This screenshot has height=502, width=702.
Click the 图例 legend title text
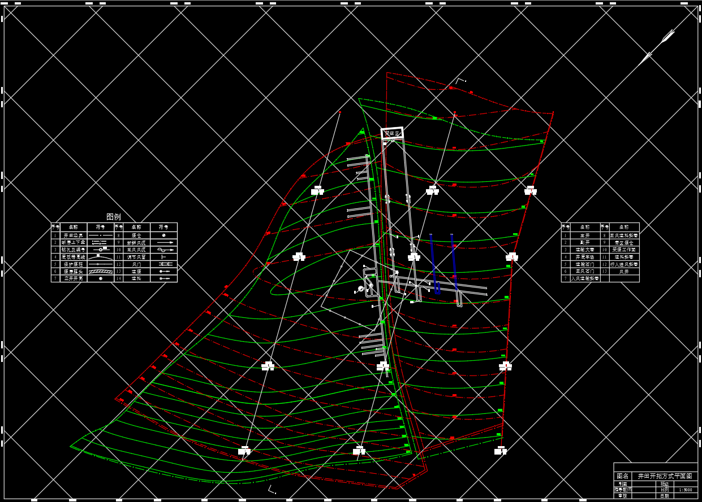(x=114, y=217)
